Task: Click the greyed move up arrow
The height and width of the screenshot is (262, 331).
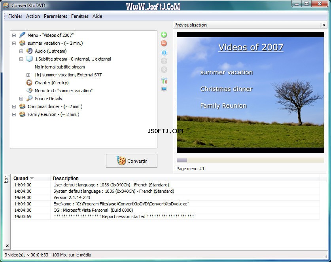Action: click(x=164, y=61)
